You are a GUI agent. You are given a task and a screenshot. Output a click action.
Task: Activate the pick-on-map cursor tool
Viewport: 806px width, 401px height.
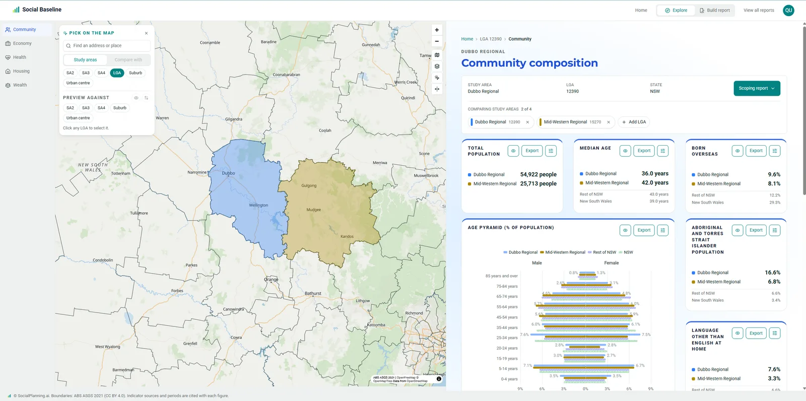437,78
